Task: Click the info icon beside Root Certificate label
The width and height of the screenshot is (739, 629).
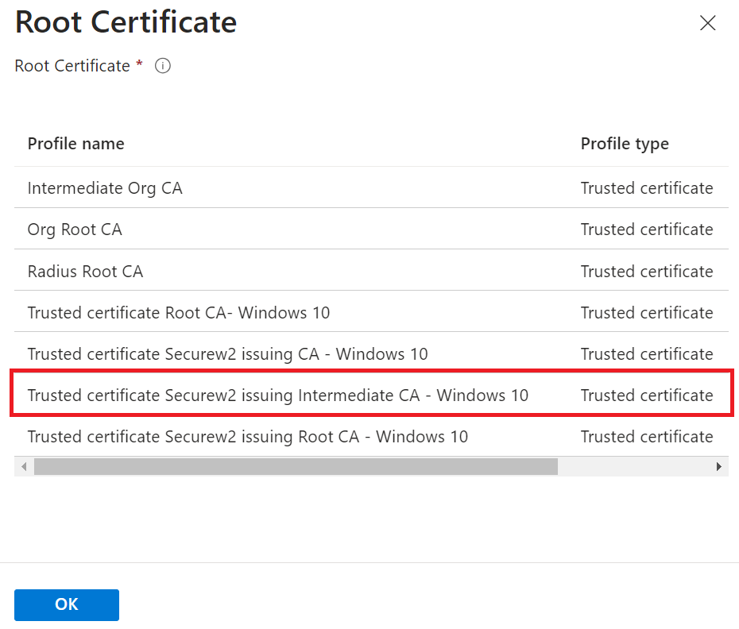Action: pos(163,66)
